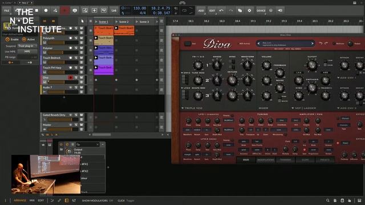
Task: Solo the Master track
Action: click(76, 125)
